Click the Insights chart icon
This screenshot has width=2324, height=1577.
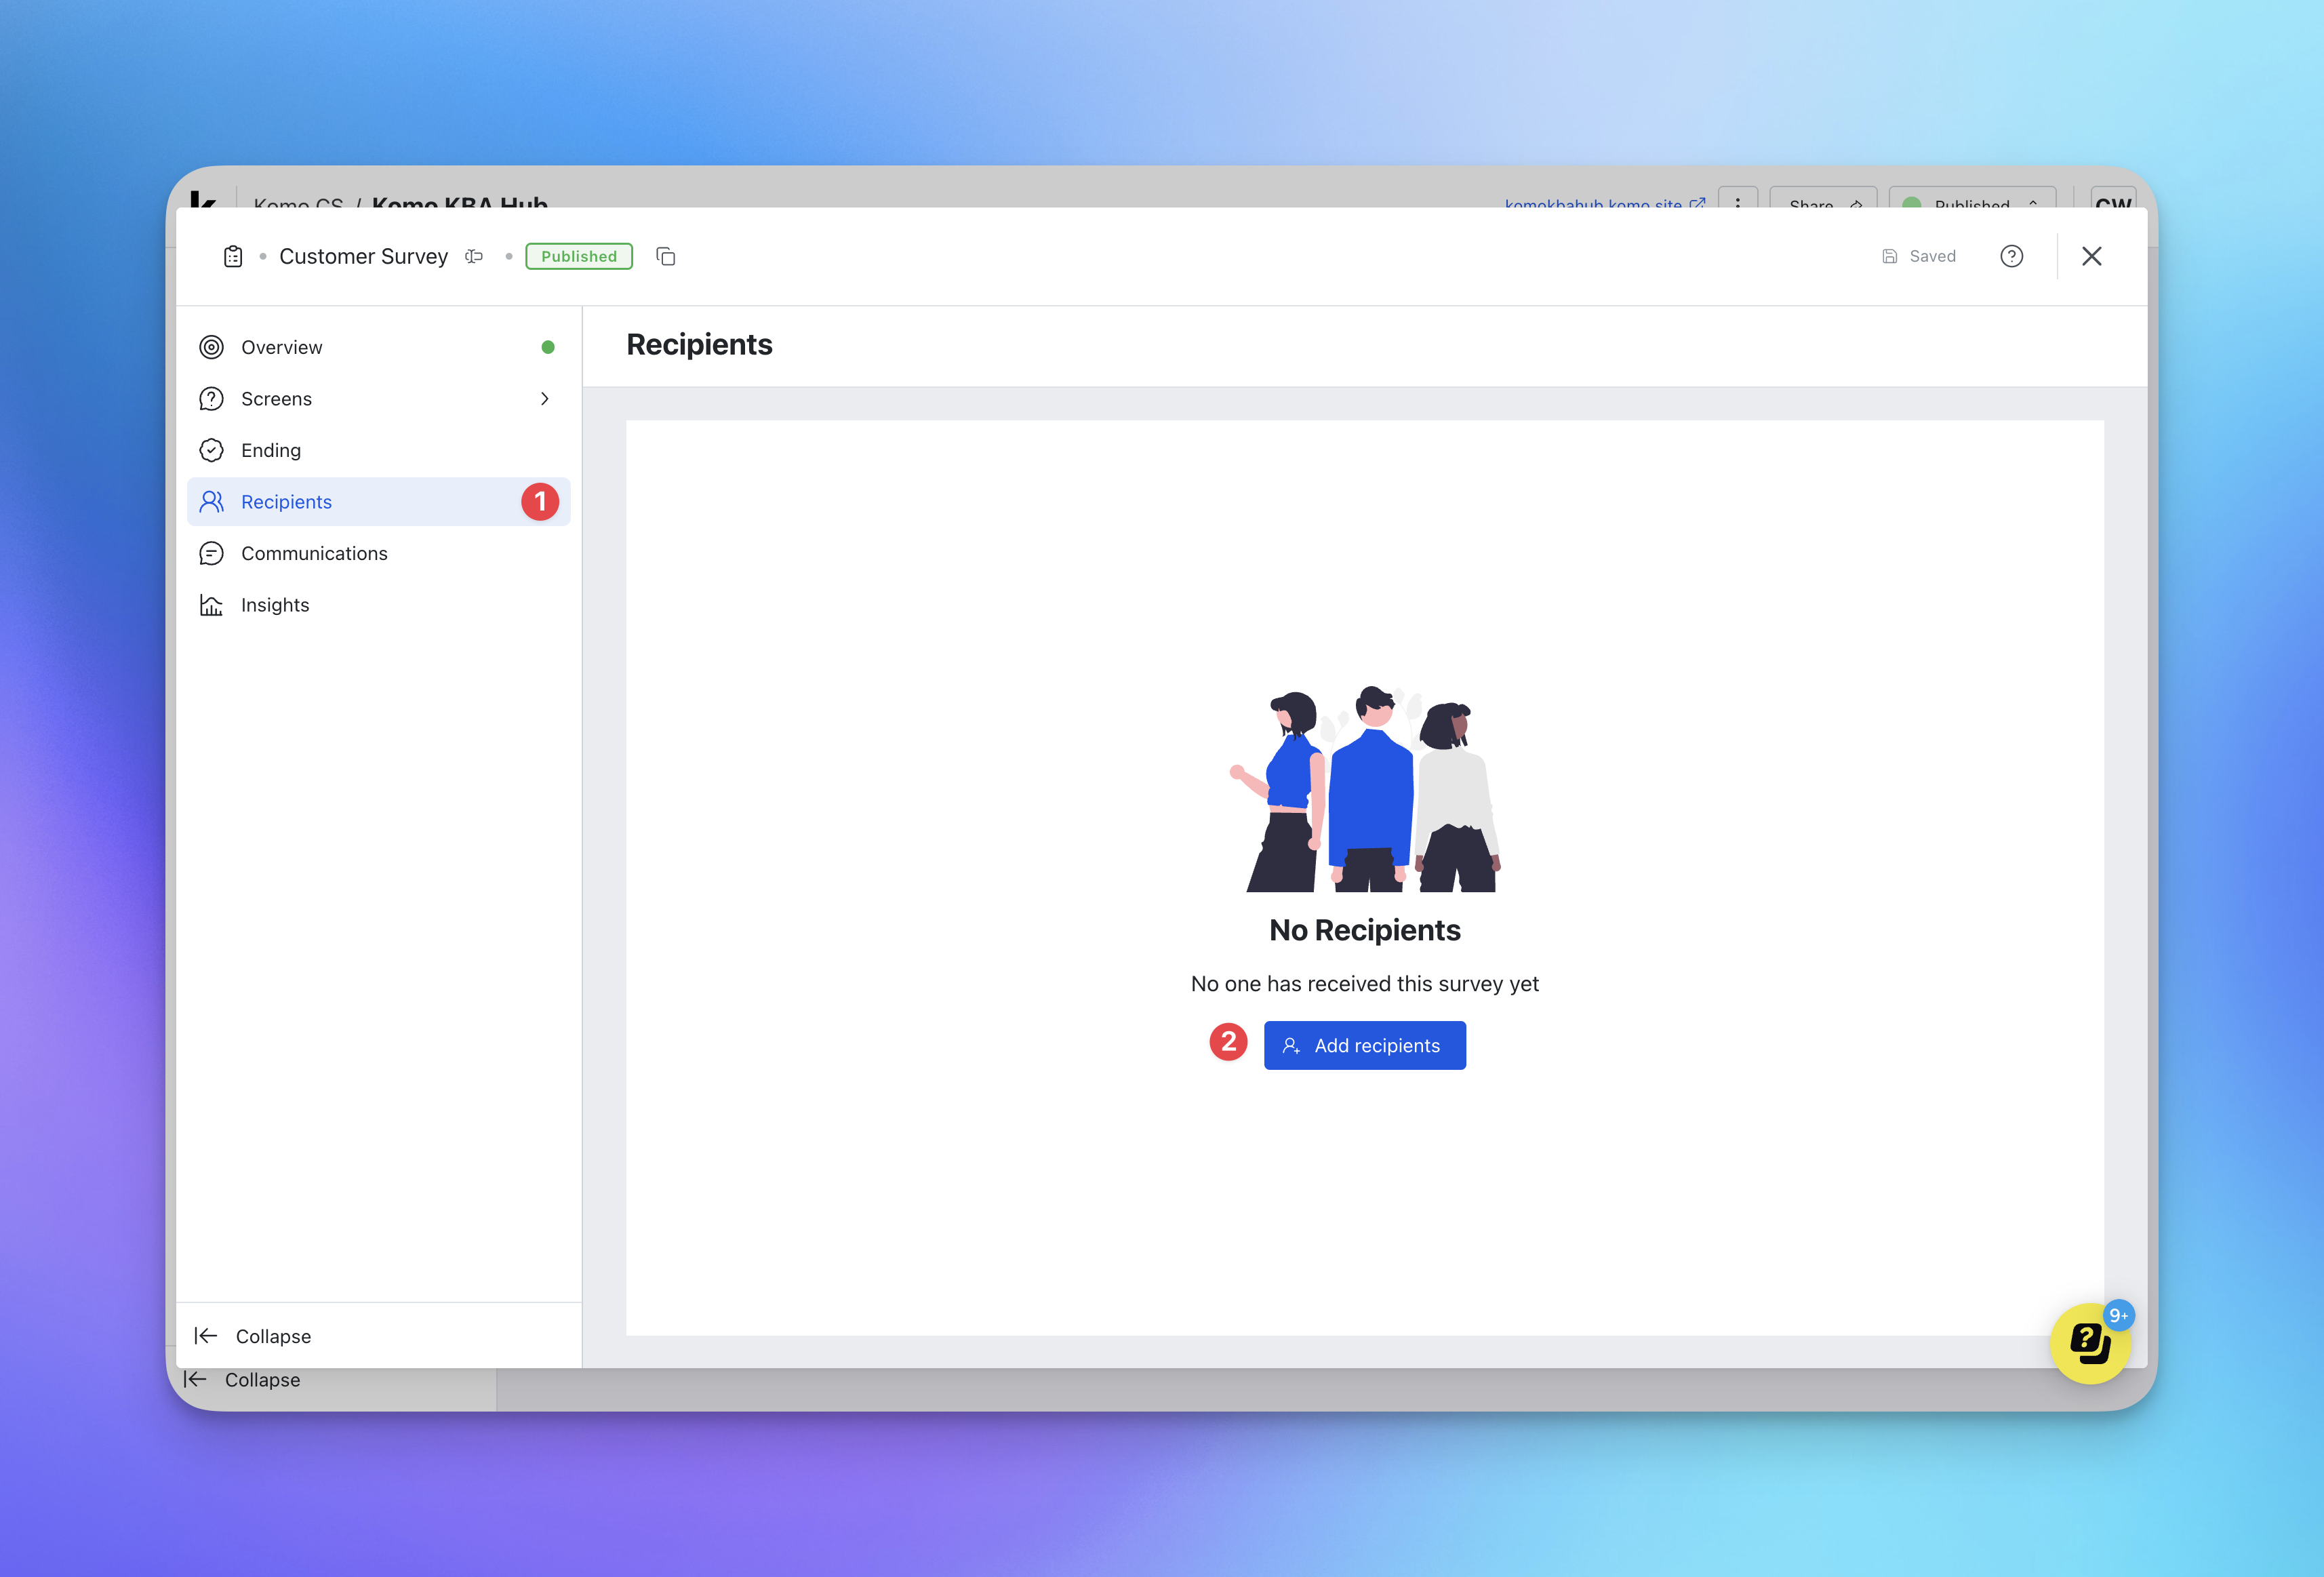click(x=211, y=605)
